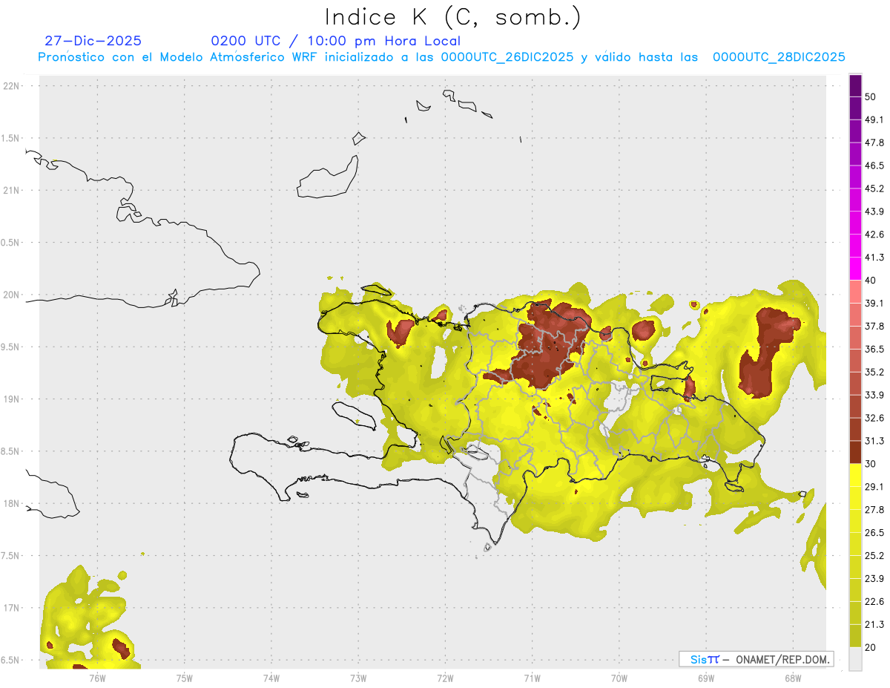This screenshot has height=688, width=890.
Task: Click the "25.2" color scale value
Action: pyautogui.click(x=874, y=555)
